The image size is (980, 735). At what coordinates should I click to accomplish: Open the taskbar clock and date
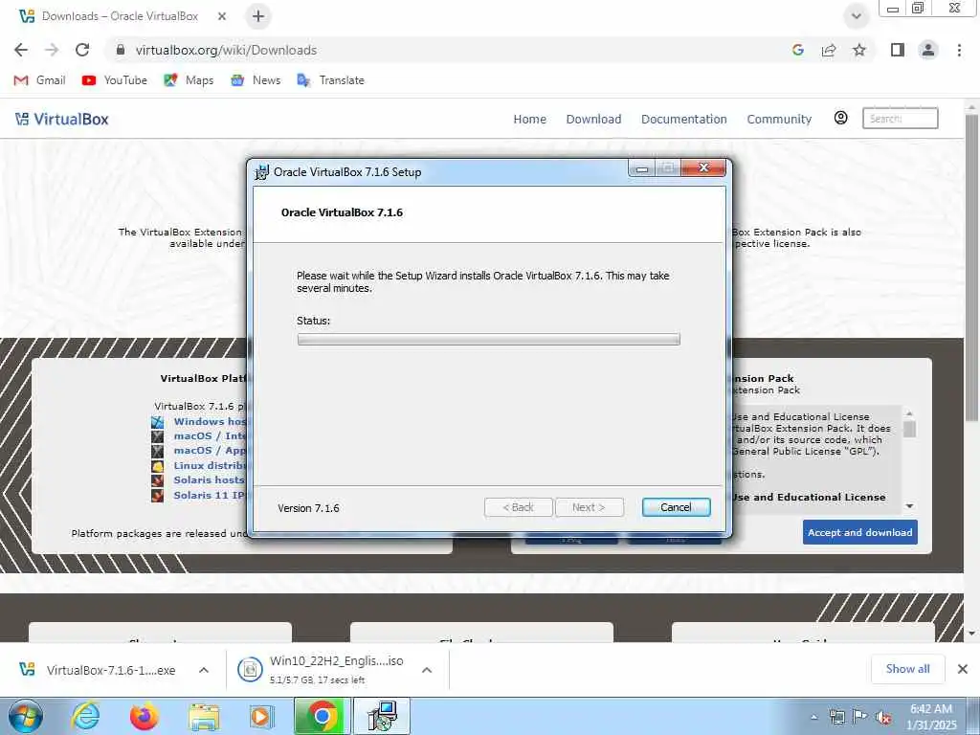click(x=930, y=717)
